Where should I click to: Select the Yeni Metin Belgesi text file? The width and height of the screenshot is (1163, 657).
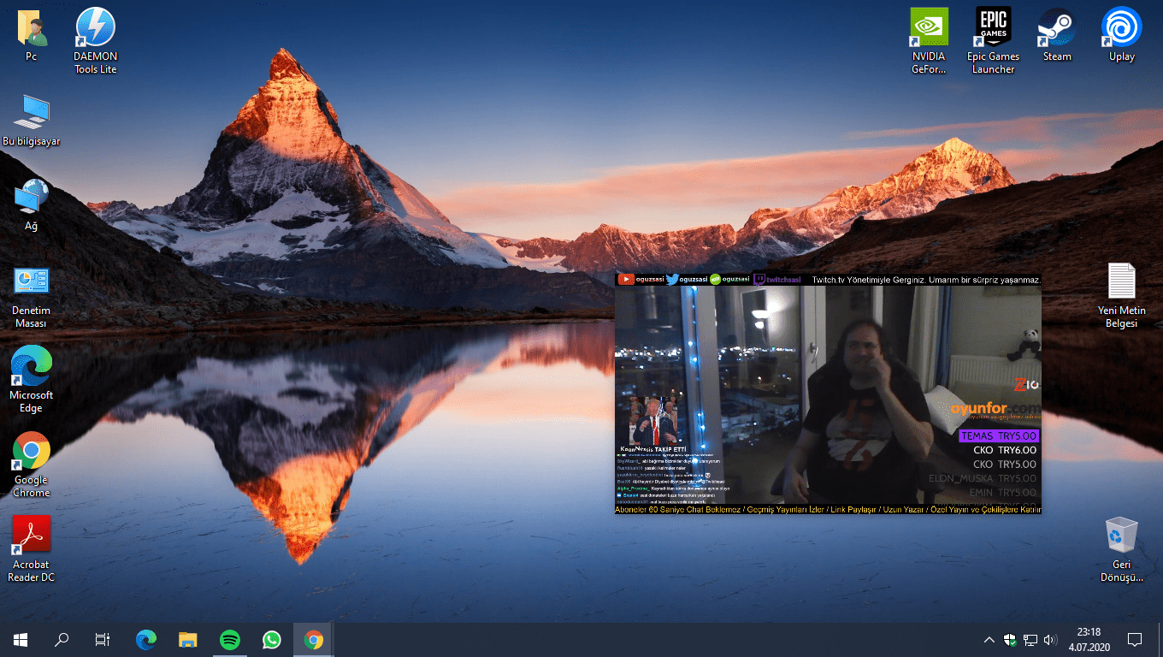click(1121, 296)
